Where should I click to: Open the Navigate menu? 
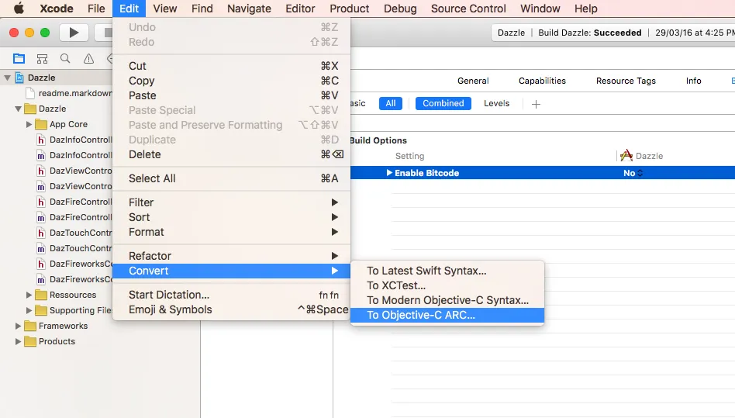249,9
